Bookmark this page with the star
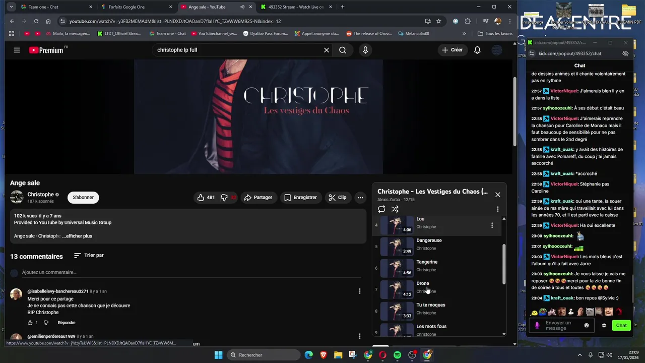The height and width of the screenshot is (363, 645). pyautogui.click(x=439, y=21)
